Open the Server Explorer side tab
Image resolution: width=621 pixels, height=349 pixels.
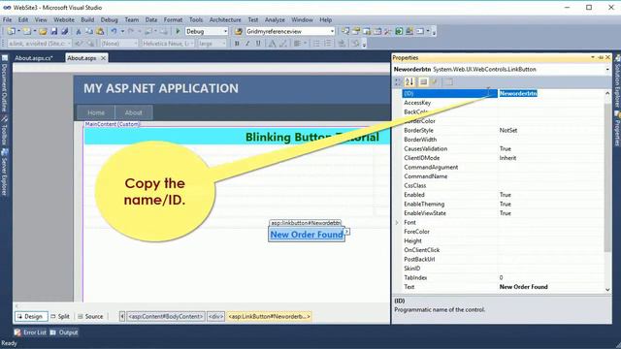(4, 173)
